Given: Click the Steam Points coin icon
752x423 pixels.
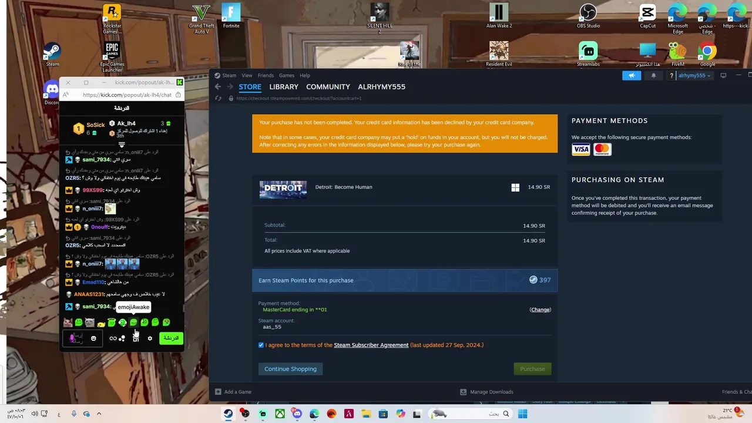Looking at the screenshot, I should (x=533, y=280).
